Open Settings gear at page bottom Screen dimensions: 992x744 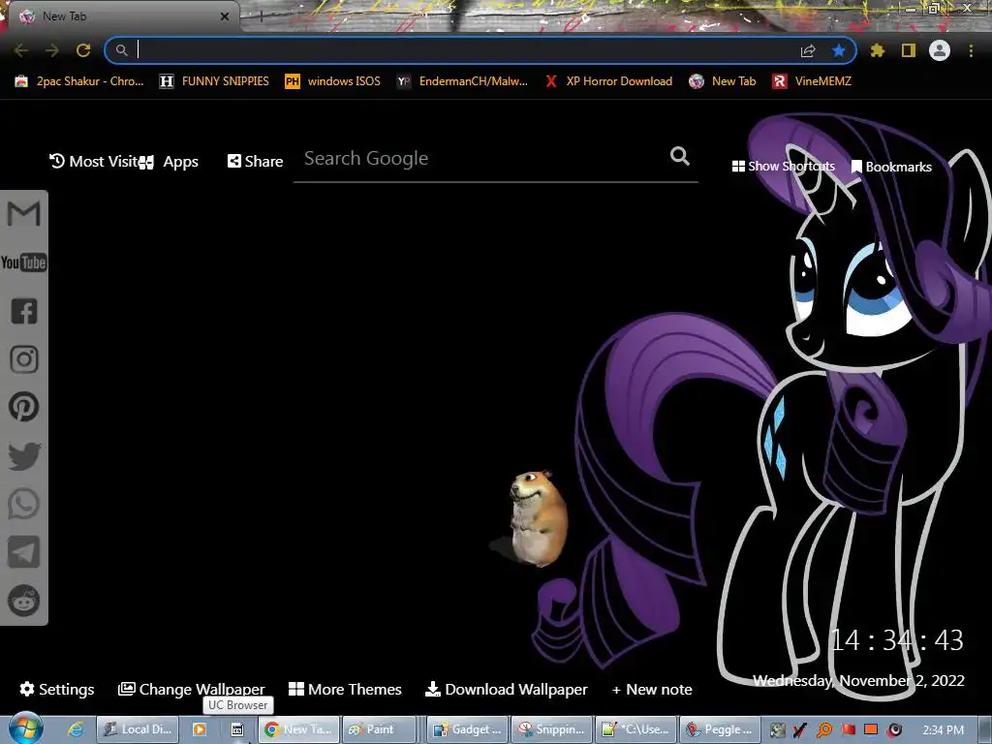coord(57,689)
